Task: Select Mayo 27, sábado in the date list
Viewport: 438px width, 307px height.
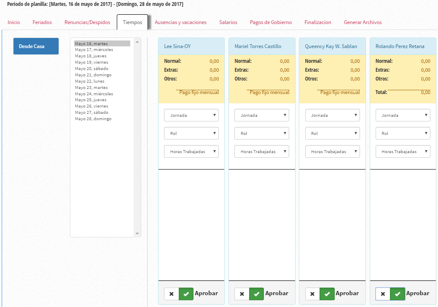Action: [x=102, y=112]
